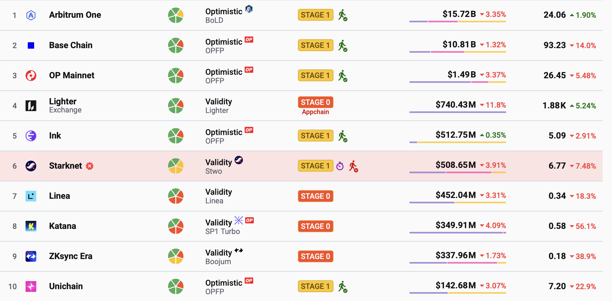Click the Arbitrum One logo icon
612x301 pixels.
coord(31,15)
